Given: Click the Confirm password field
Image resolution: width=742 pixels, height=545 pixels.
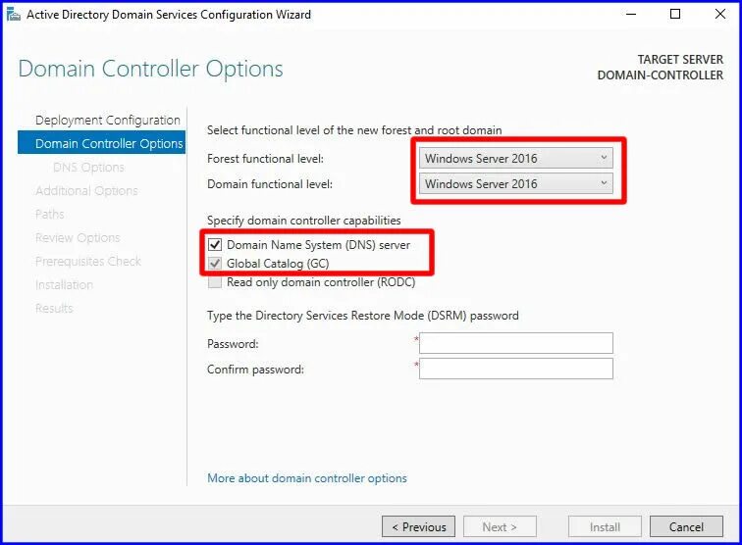Looking at the screenshot, I should (516, 369).
